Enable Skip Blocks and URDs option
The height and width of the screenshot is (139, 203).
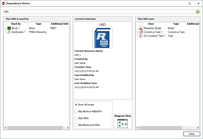(x=76, y=125)
